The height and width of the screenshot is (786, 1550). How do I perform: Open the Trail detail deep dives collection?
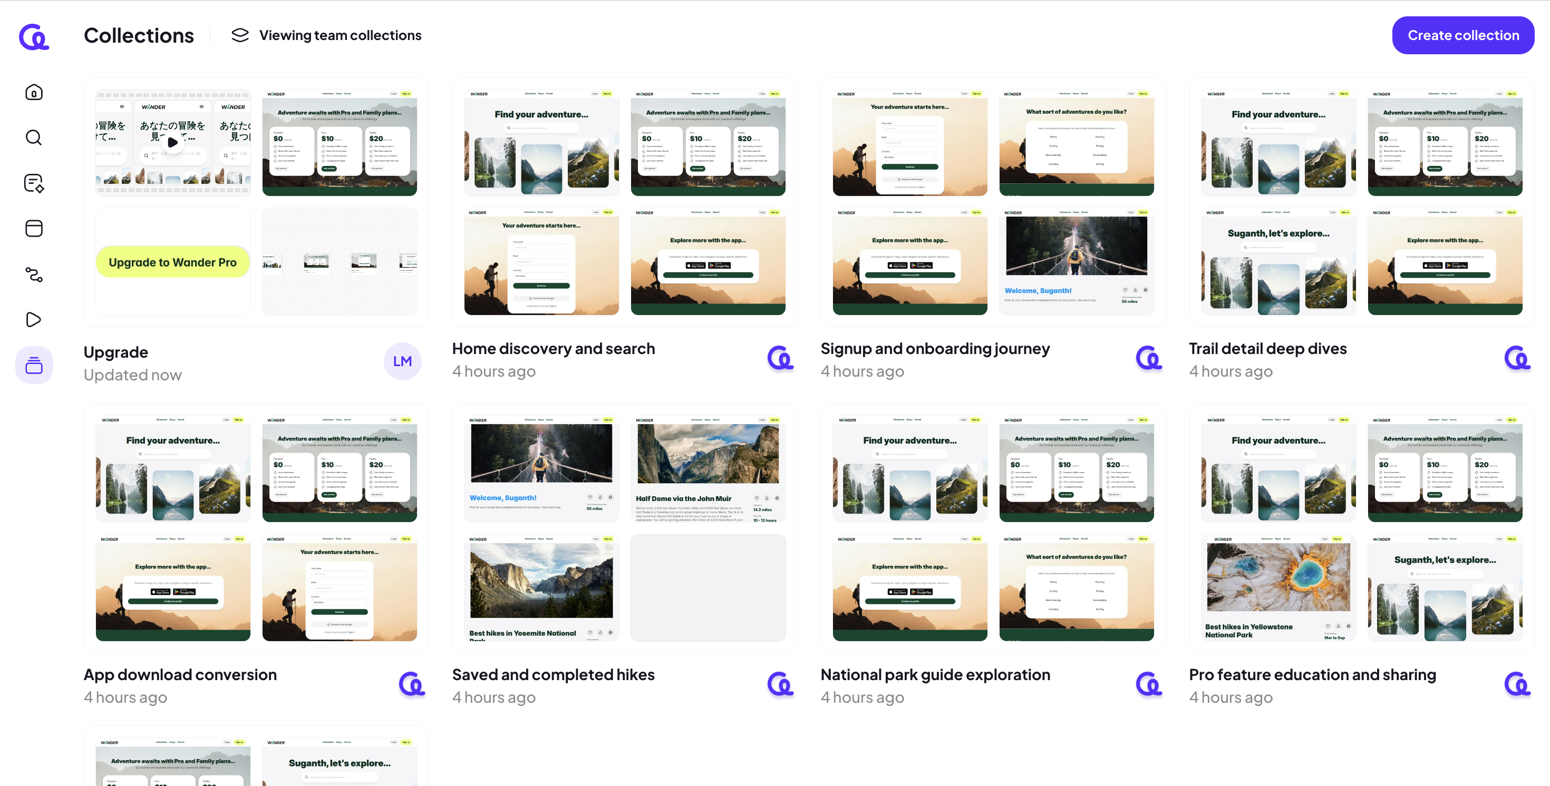click(x=1267, y=349)
